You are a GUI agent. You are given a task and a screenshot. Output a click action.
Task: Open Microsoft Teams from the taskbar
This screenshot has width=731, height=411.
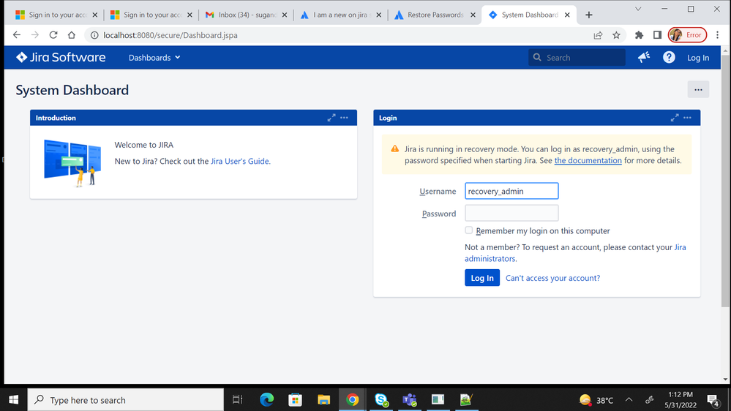click(x=409, y=399)
